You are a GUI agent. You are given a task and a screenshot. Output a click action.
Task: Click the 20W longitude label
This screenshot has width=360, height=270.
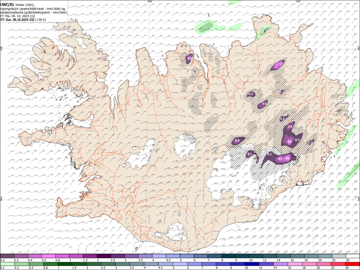click(x=150, y=1)
